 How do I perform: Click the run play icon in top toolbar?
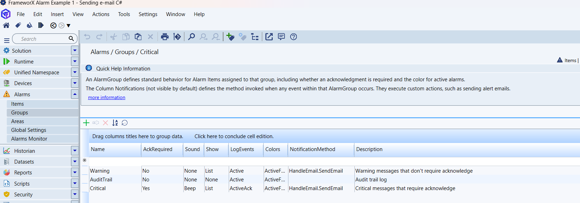41,25
